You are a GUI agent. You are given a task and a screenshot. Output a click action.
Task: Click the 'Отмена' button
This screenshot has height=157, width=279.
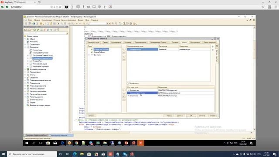pos(202,116)
